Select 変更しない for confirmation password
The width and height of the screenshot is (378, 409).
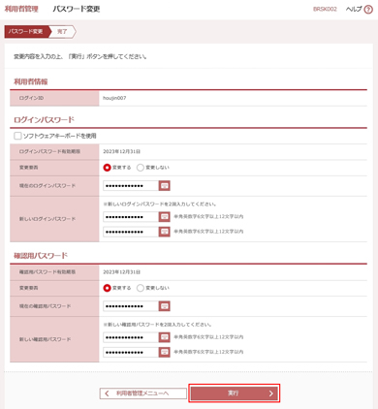tap(141, 288)
